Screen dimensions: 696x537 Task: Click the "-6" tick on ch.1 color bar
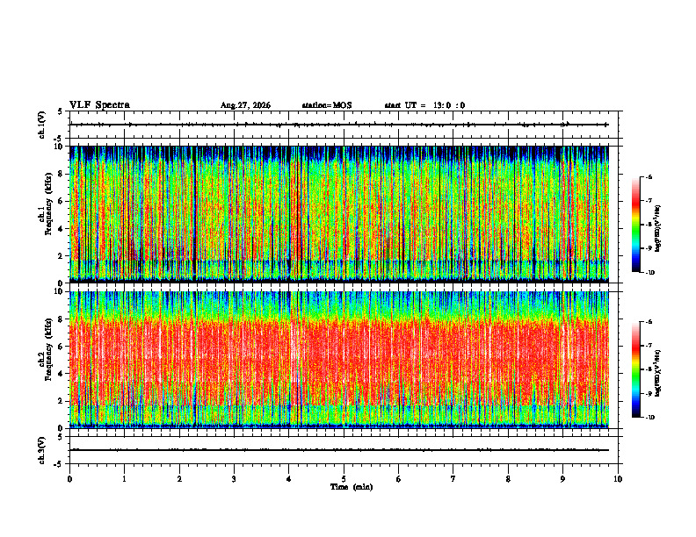pos(649,176)
